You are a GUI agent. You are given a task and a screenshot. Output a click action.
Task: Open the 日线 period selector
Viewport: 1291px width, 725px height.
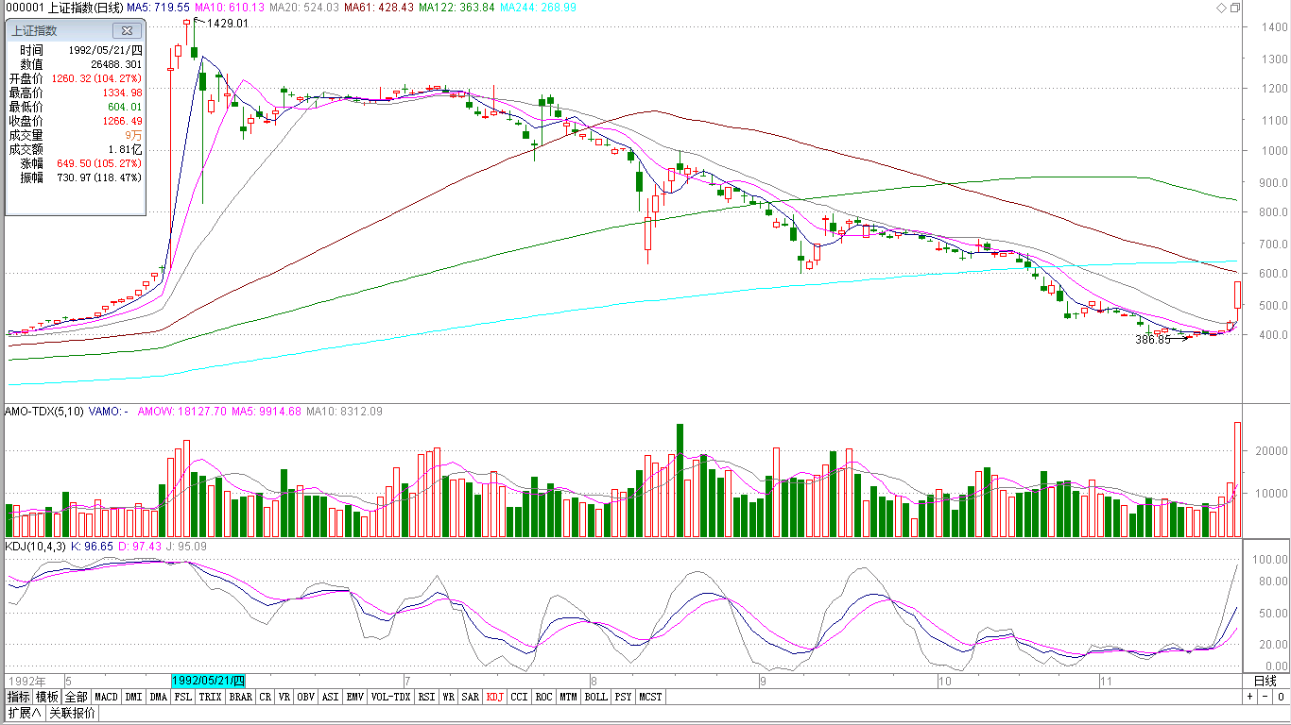pos(1265,681)
